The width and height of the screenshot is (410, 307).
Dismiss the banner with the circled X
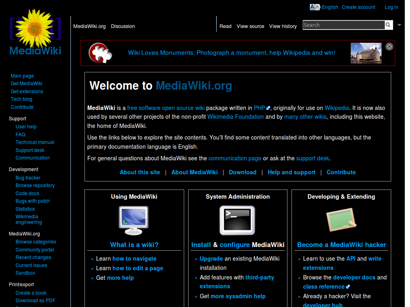(x=389, y=46)
